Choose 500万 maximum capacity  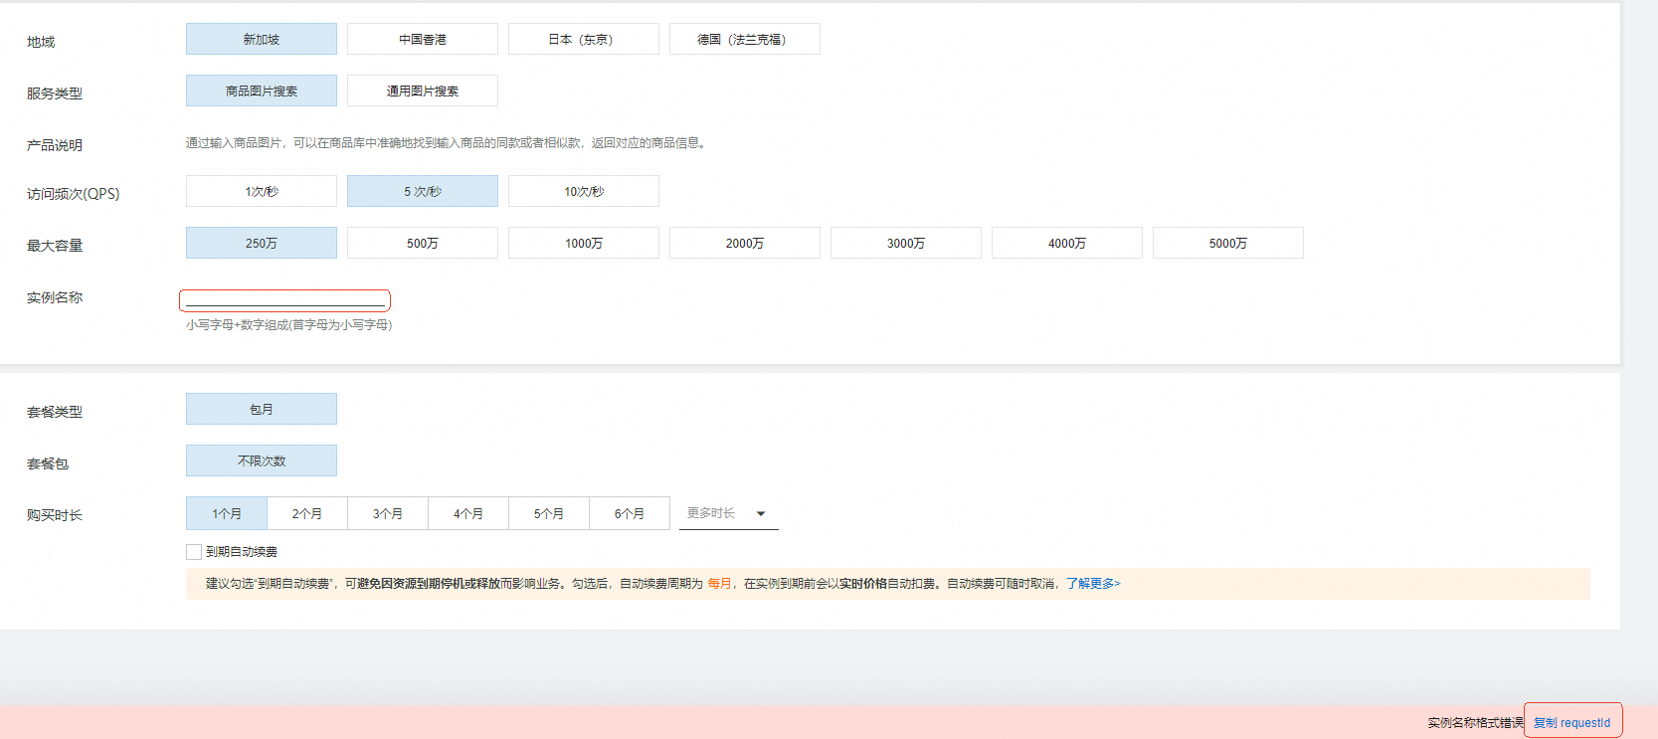coord(423,243)
